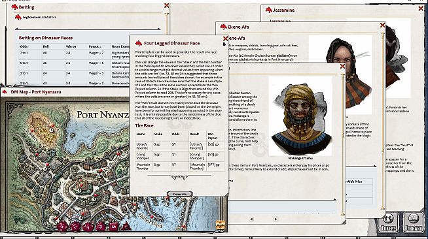Open the orange toolbar icon on the map
The width and height of the screenshot is (428, 239).
221,225
